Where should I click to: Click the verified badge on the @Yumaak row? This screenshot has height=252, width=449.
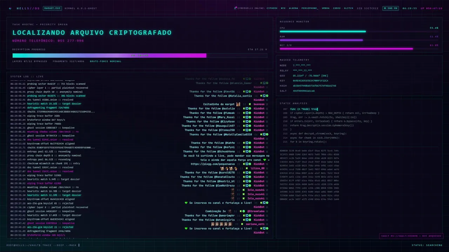click(250, 113)
